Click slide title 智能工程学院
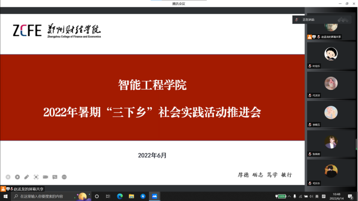 point(152,85)
